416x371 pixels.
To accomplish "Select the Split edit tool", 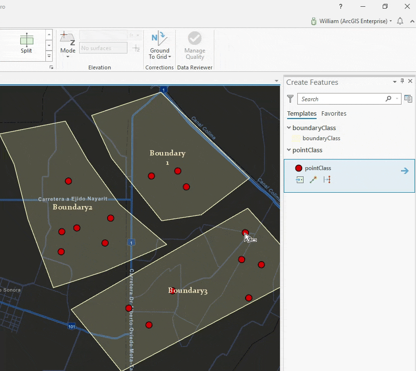I will [26, 43].
